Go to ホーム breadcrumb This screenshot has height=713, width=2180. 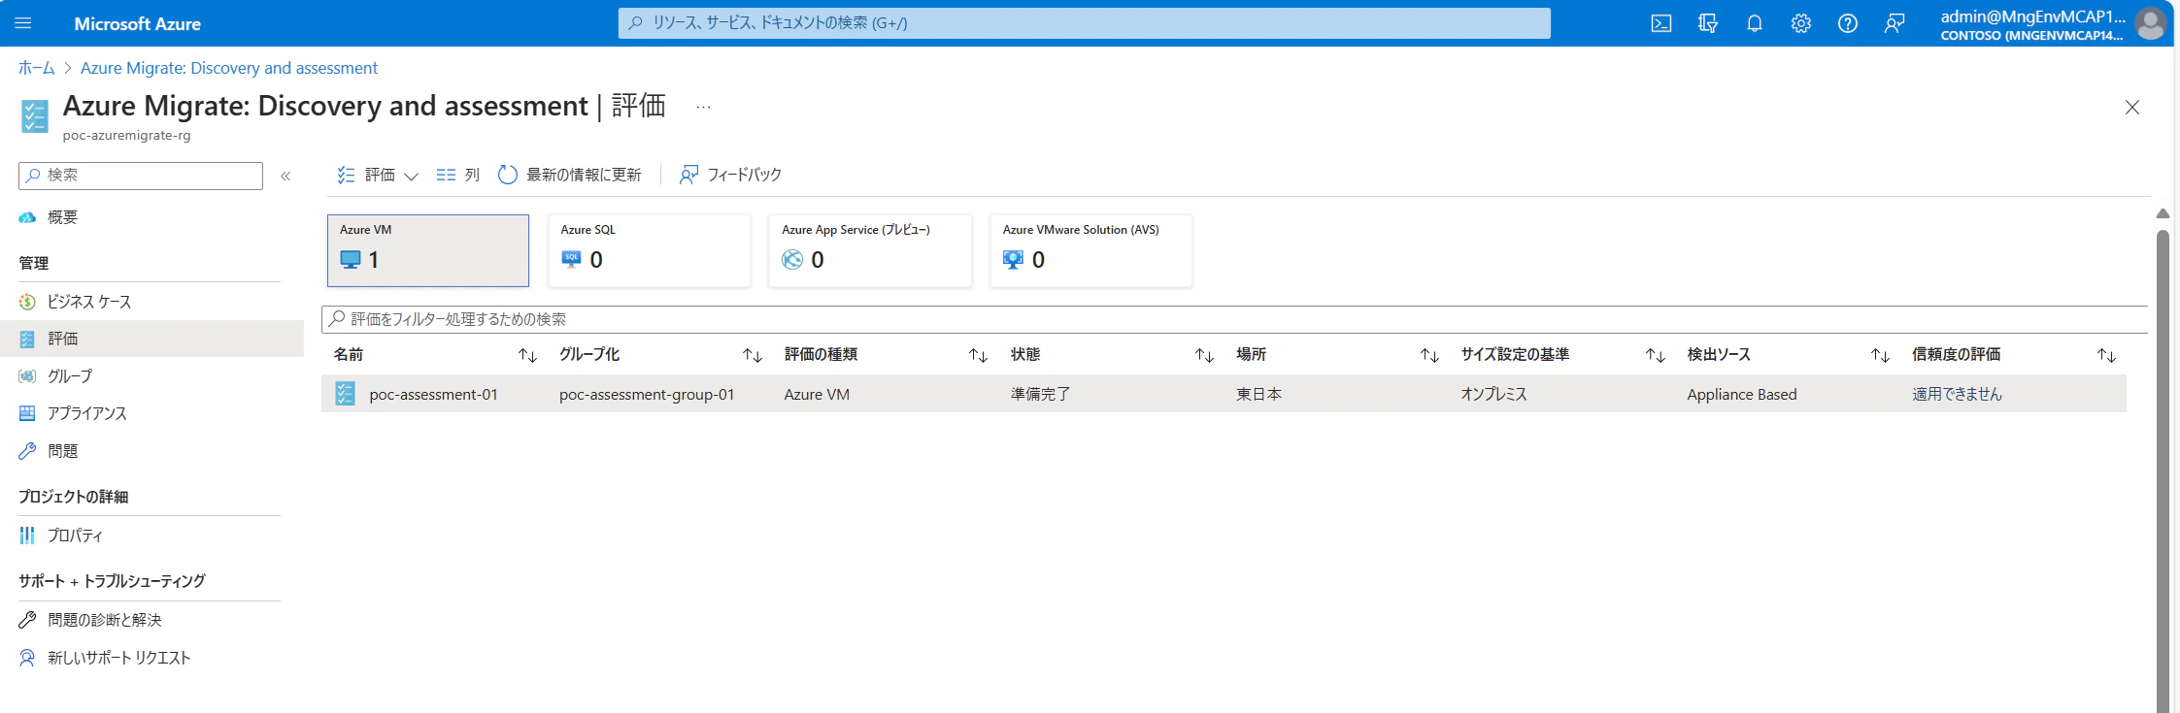click(37, 68)
